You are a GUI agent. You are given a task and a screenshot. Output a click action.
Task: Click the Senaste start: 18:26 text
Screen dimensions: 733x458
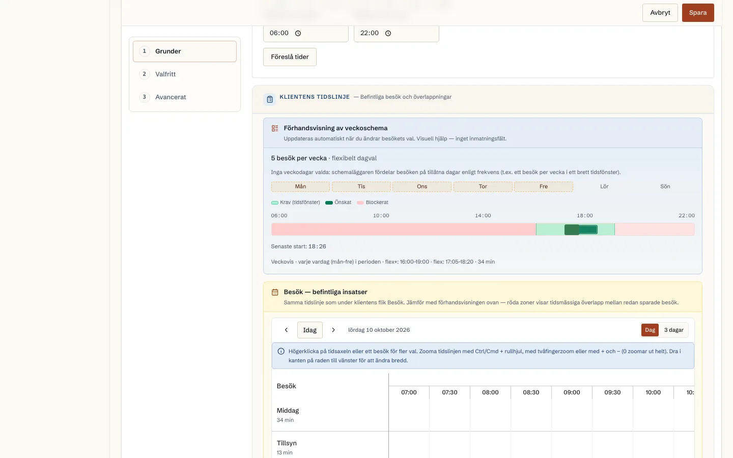click(298, 247)
